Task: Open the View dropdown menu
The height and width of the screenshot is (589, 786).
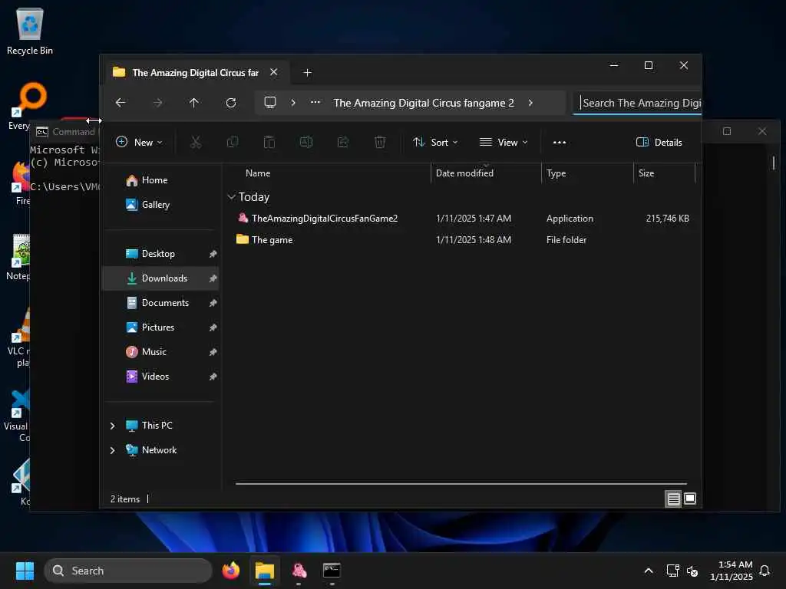Action: click(504, 142)
